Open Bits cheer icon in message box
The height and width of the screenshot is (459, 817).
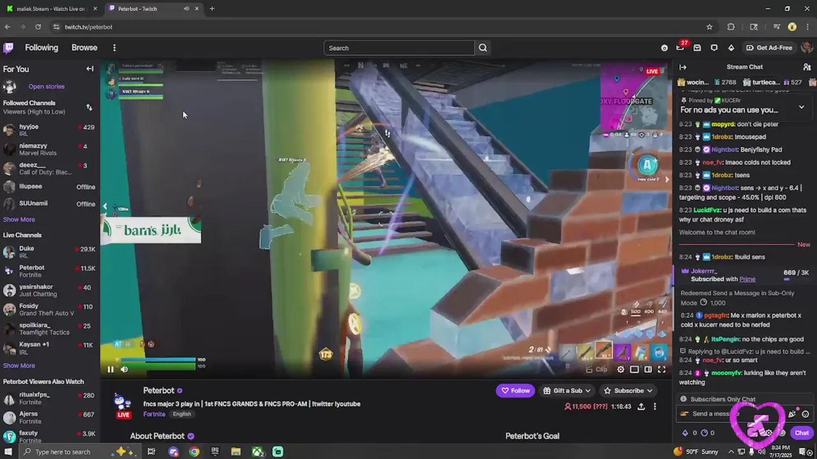tap(792, 414)
